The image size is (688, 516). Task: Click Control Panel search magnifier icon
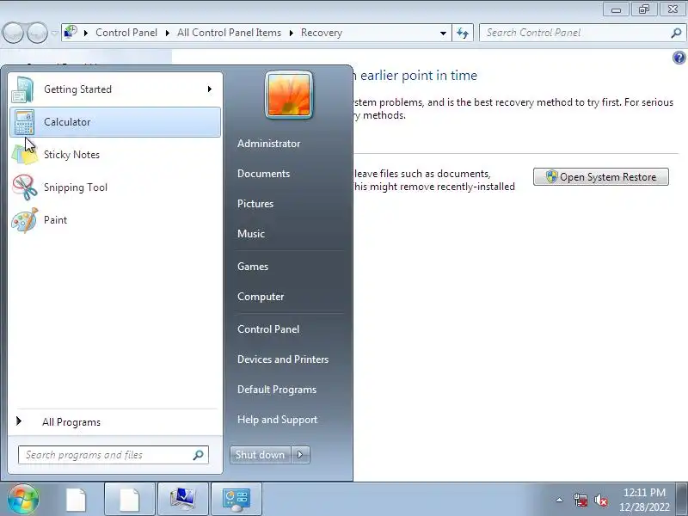(x=676, y=33)
